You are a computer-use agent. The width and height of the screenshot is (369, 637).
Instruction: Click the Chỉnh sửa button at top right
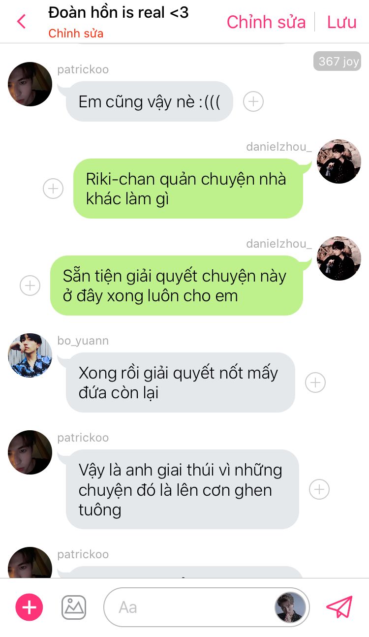pyautogui.click(x=266, y=22)
